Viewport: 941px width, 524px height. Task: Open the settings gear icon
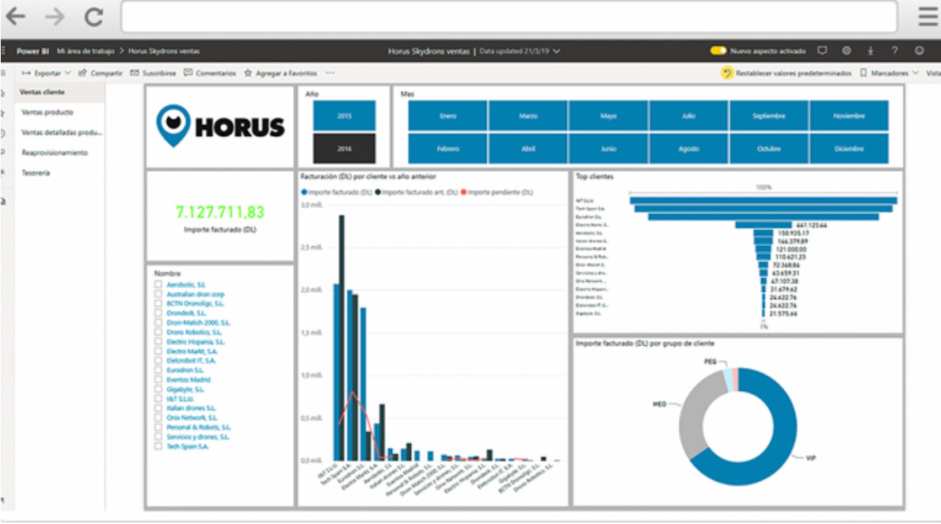point(846,51)
